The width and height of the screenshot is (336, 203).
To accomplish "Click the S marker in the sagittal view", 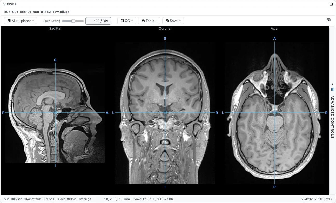I will 55,60.
